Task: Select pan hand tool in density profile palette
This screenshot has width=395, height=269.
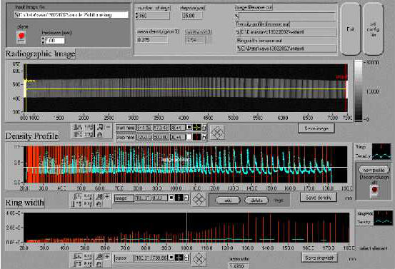Action: coord(99,204)
